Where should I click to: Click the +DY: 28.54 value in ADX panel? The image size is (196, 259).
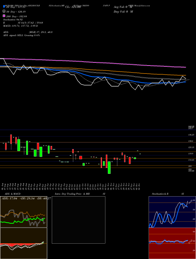click(27, 198)
